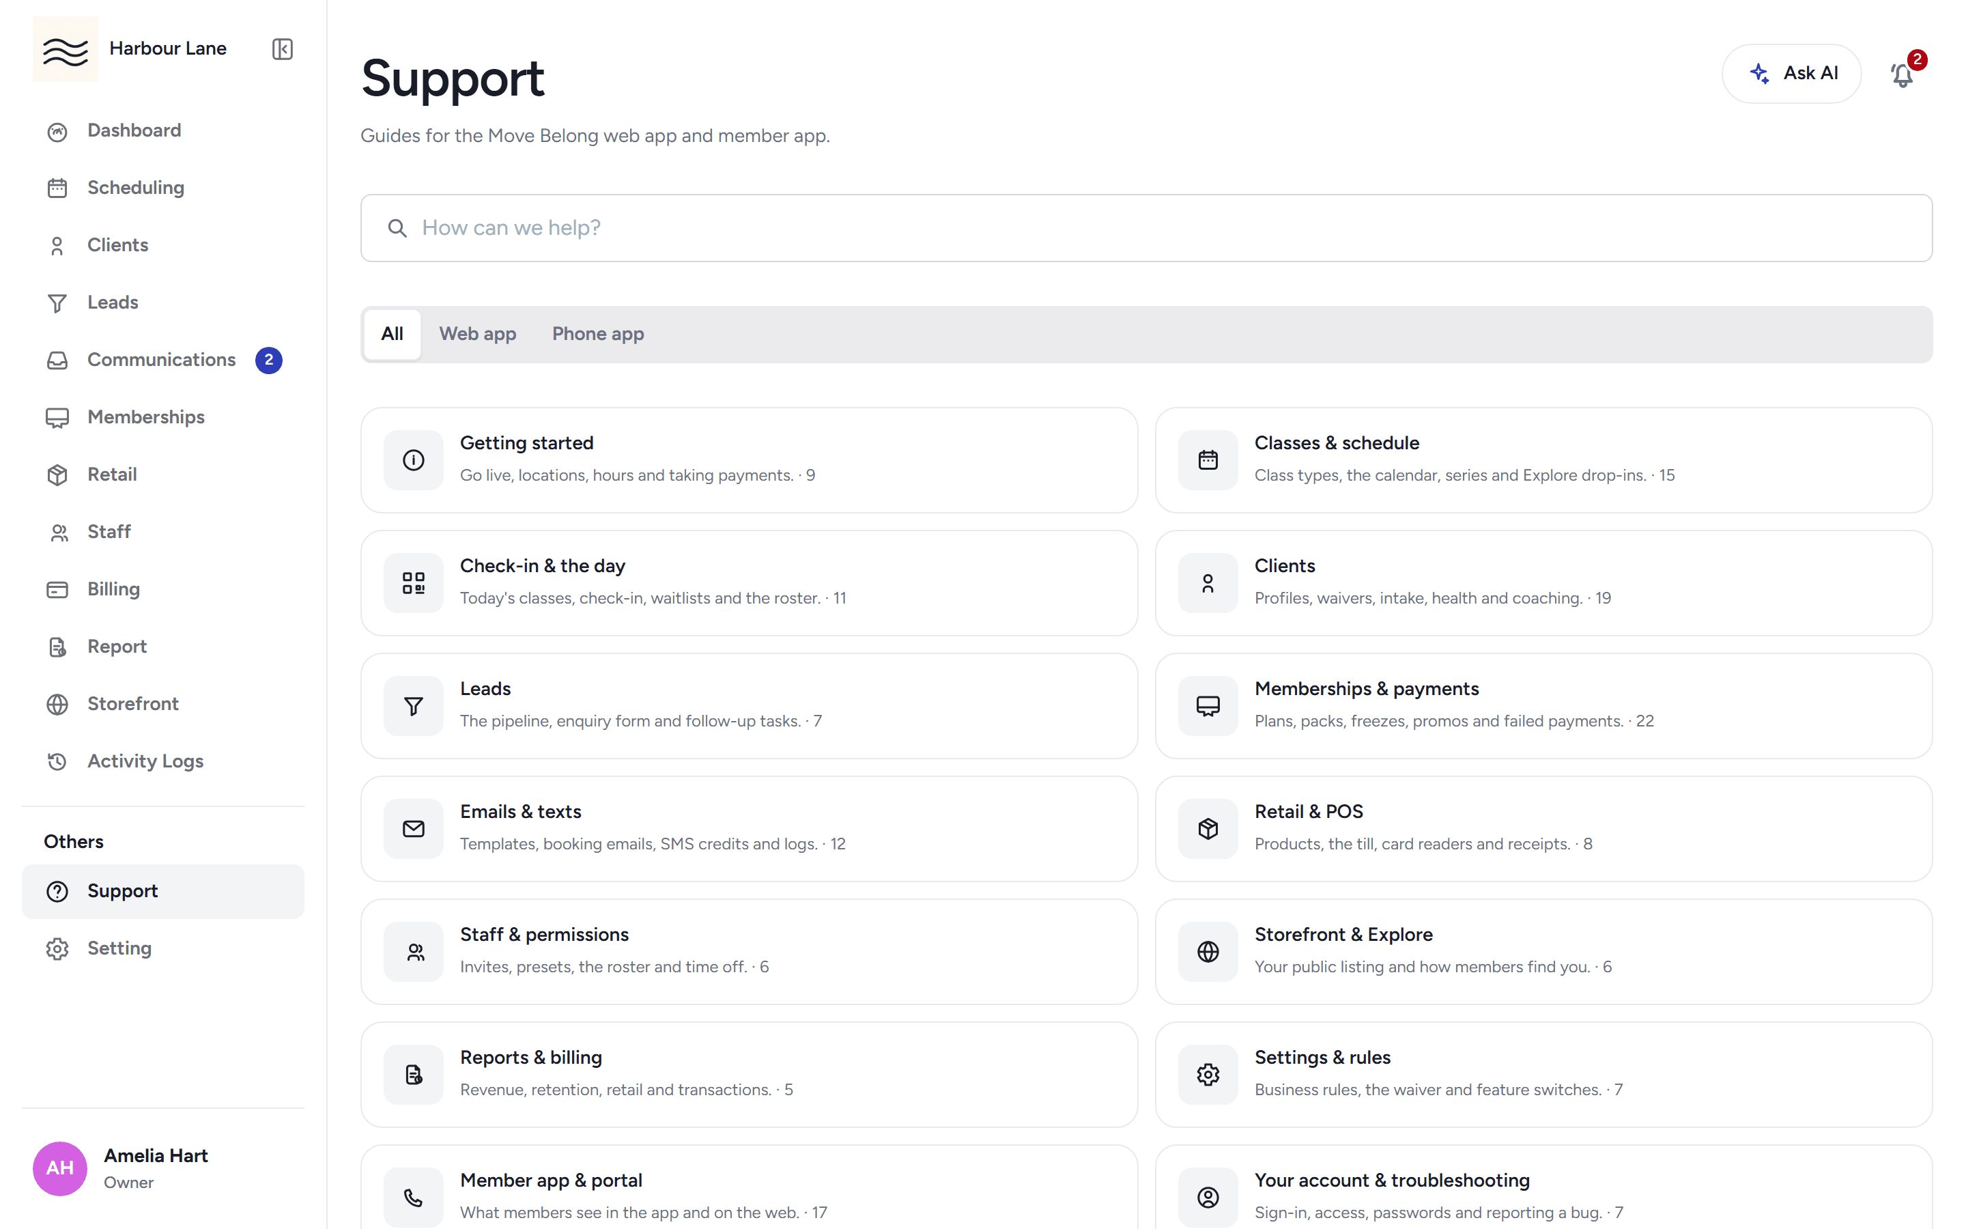Click the Activity Logs history icon
The image size is (1966, 1229).
click(57, 761)
